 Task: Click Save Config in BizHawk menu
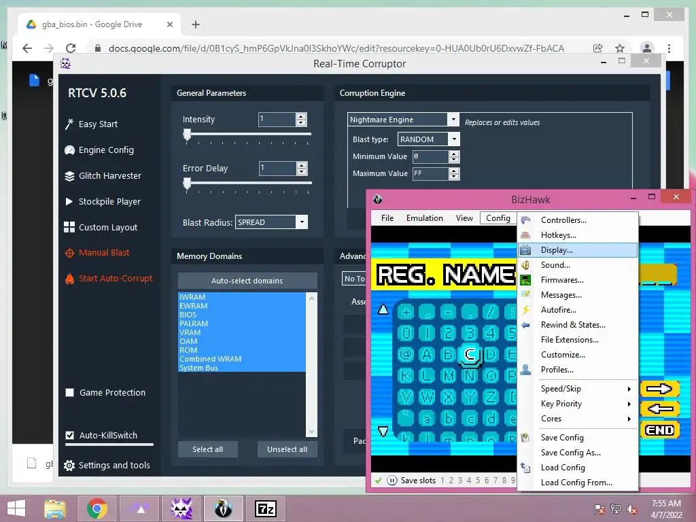pos(578,438)
